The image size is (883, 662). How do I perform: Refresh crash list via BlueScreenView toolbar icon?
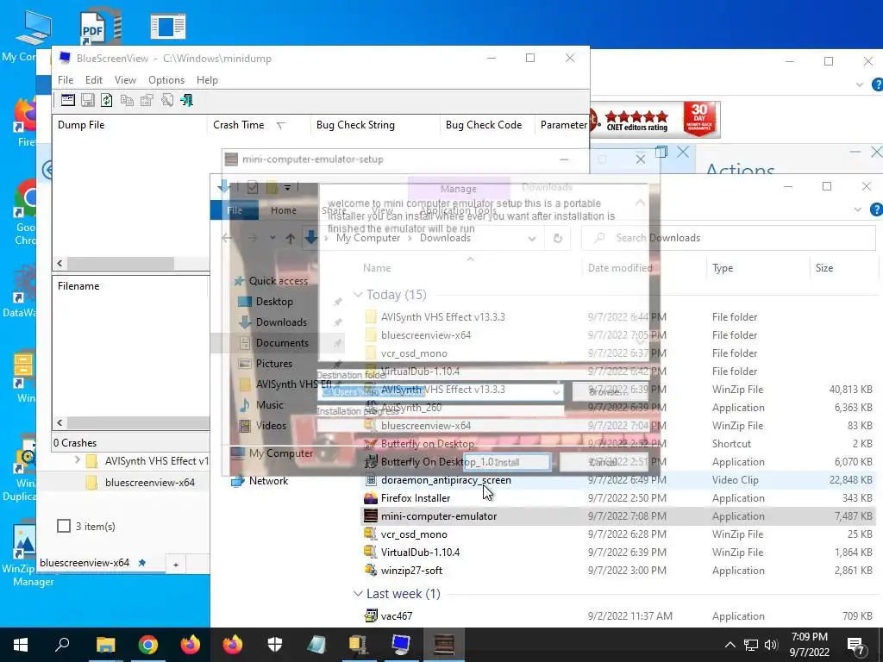pos(106,100)
